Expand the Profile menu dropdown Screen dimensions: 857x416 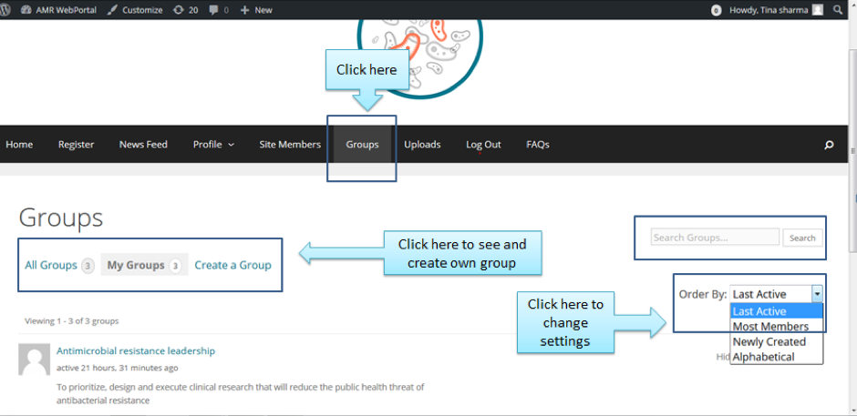click(213, 144)
